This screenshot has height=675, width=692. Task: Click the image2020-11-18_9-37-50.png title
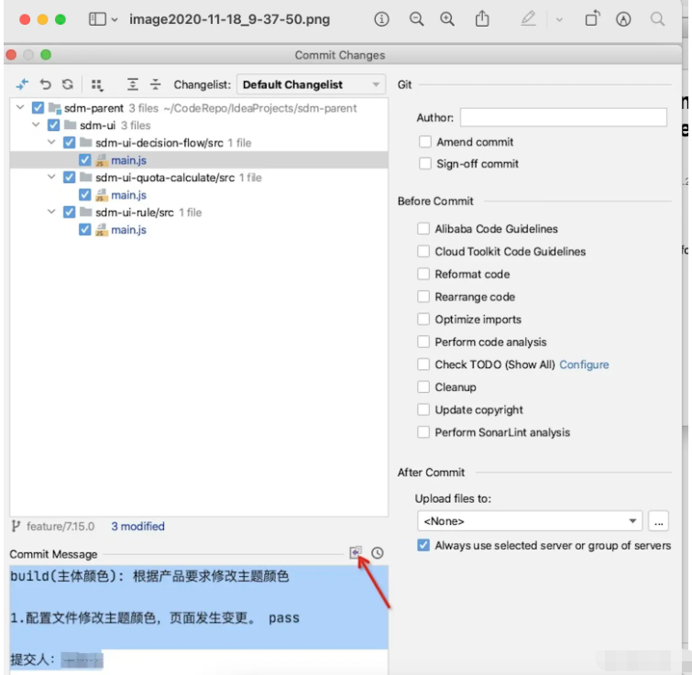[229, 19]
